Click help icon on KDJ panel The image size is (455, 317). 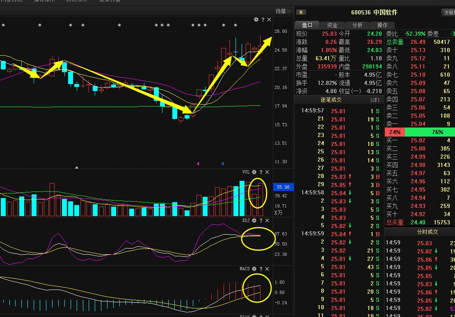click(261, 221)
